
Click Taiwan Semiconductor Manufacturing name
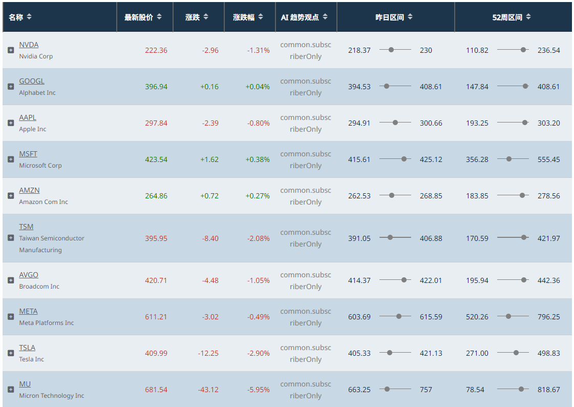[x=52, y=244]
